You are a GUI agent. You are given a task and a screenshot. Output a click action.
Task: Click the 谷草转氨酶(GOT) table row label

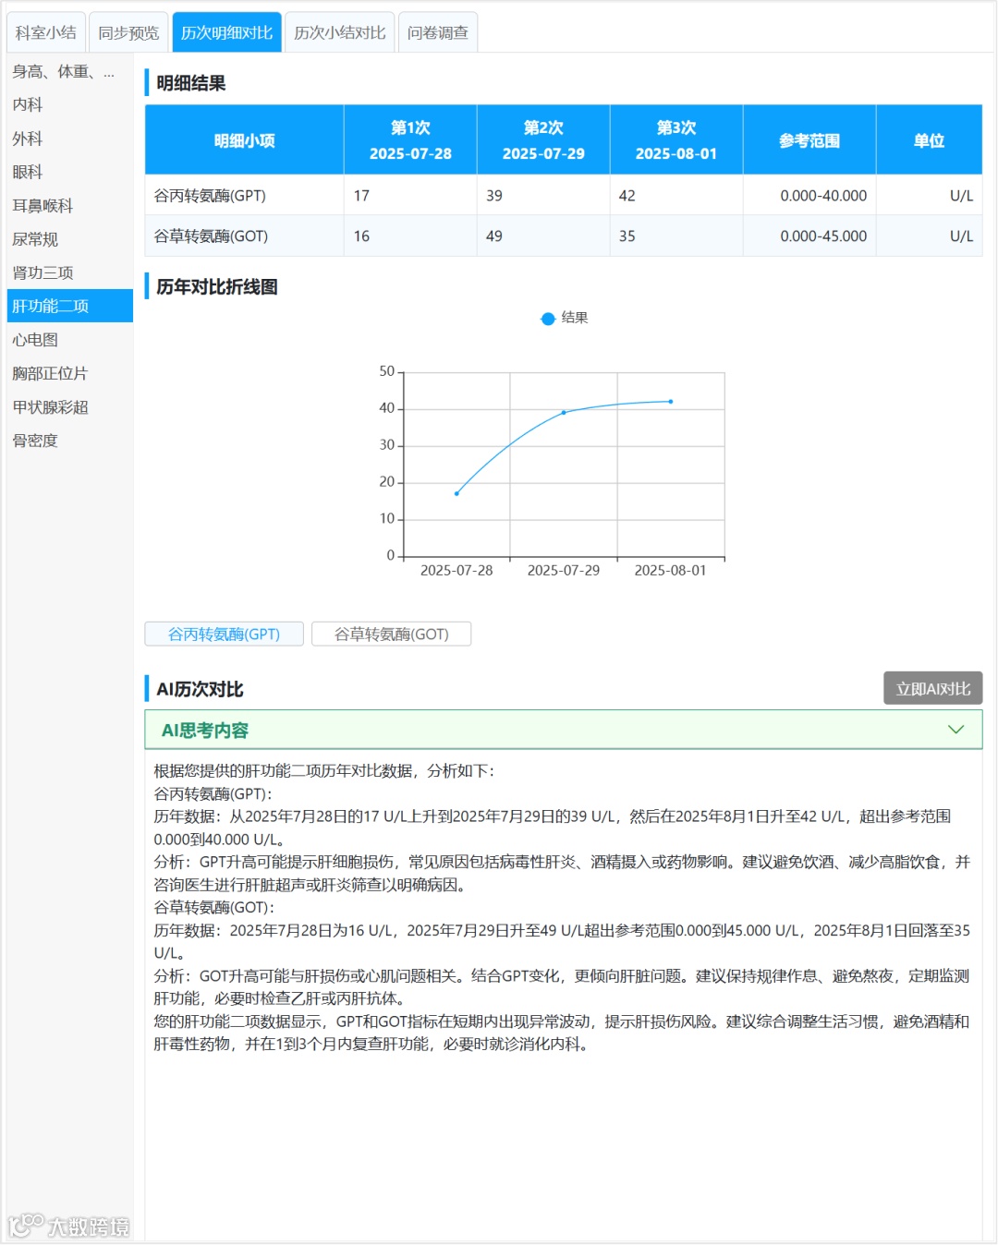211,236
